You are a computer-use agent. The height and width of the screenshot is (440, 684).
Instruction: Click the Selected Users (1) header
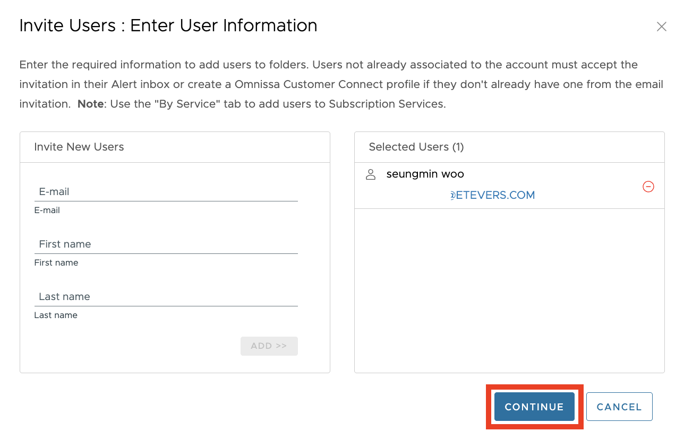(x=416, y=147)
